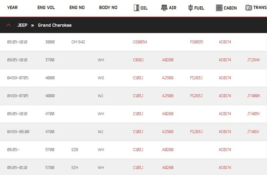This screenshot has width=267, height=175.
Task: Click the ENG NO column header
Action: tap(77, 7)
